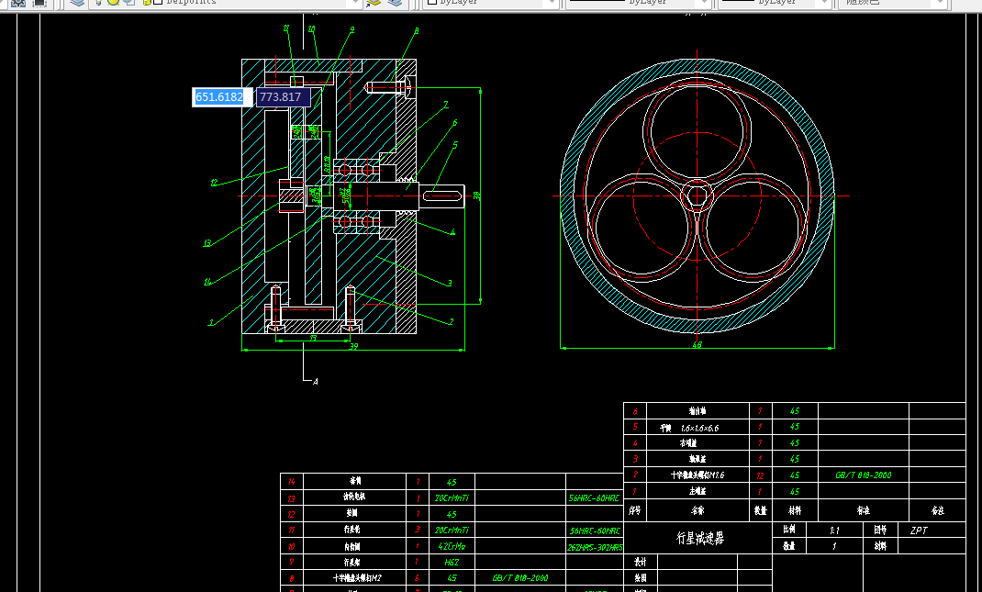Select part balloon number 13
The width and height of the screenshot is (982, 592).
pyautogui.click(x=207, y=243)
